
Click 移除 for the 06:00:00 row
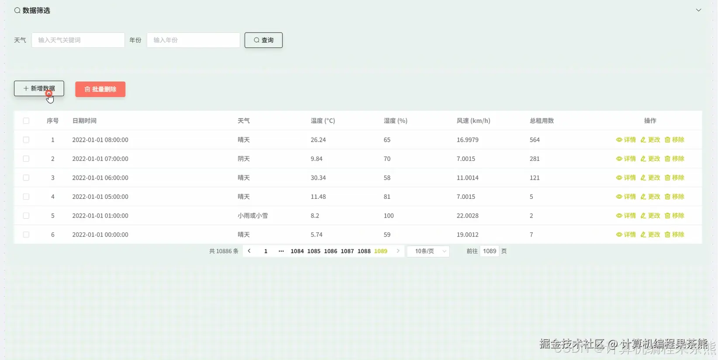[674, 178]
